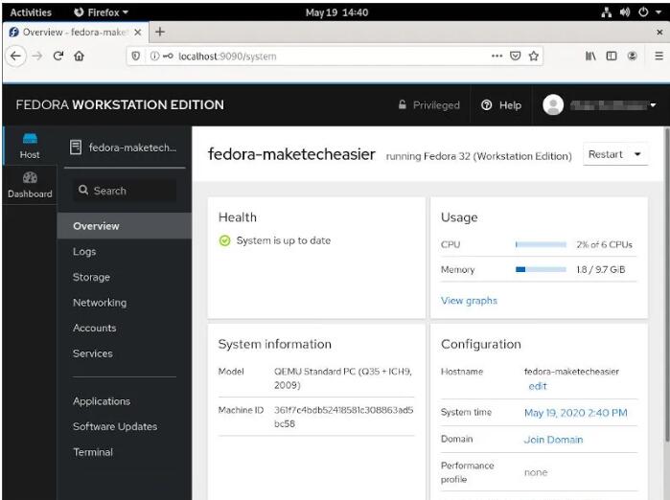This screenshot has height=500, width=670.
Task: Go to Networking section
Action: coord(100,303)
